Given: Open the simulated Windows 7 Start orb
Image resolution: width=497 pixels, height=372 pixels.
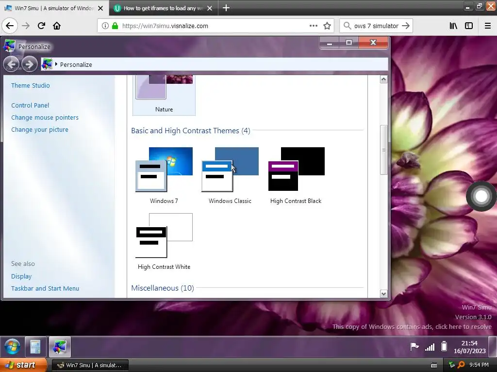Looking at the screenshot, I should point(12,347).
